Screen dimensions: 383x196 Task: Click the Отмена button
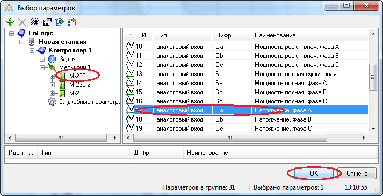click(x=357, y=174)
